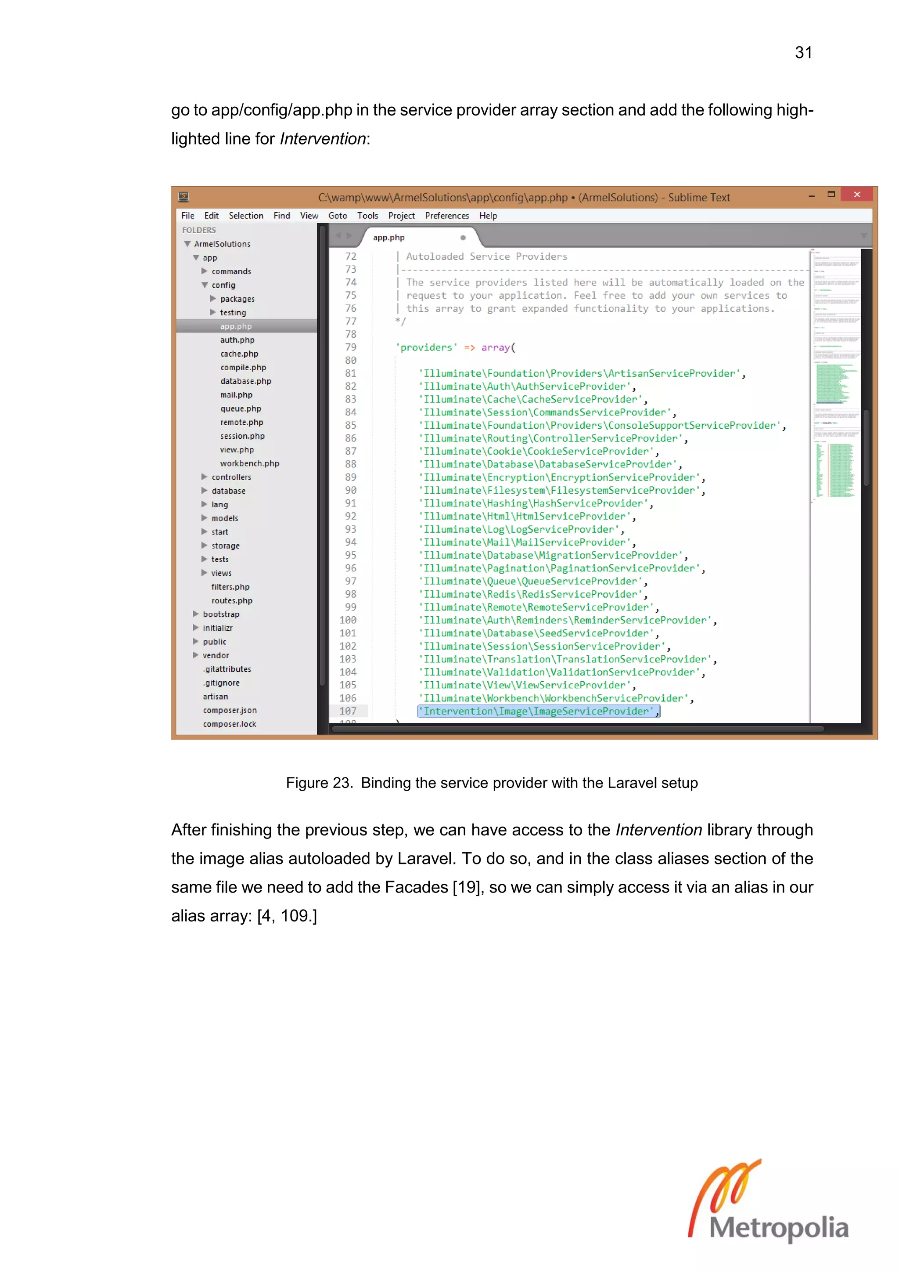The width and height of the screenshot is (899, 1272).
Task: Close the app.php tab via its dot indicator
Action: tap(463, 238)
